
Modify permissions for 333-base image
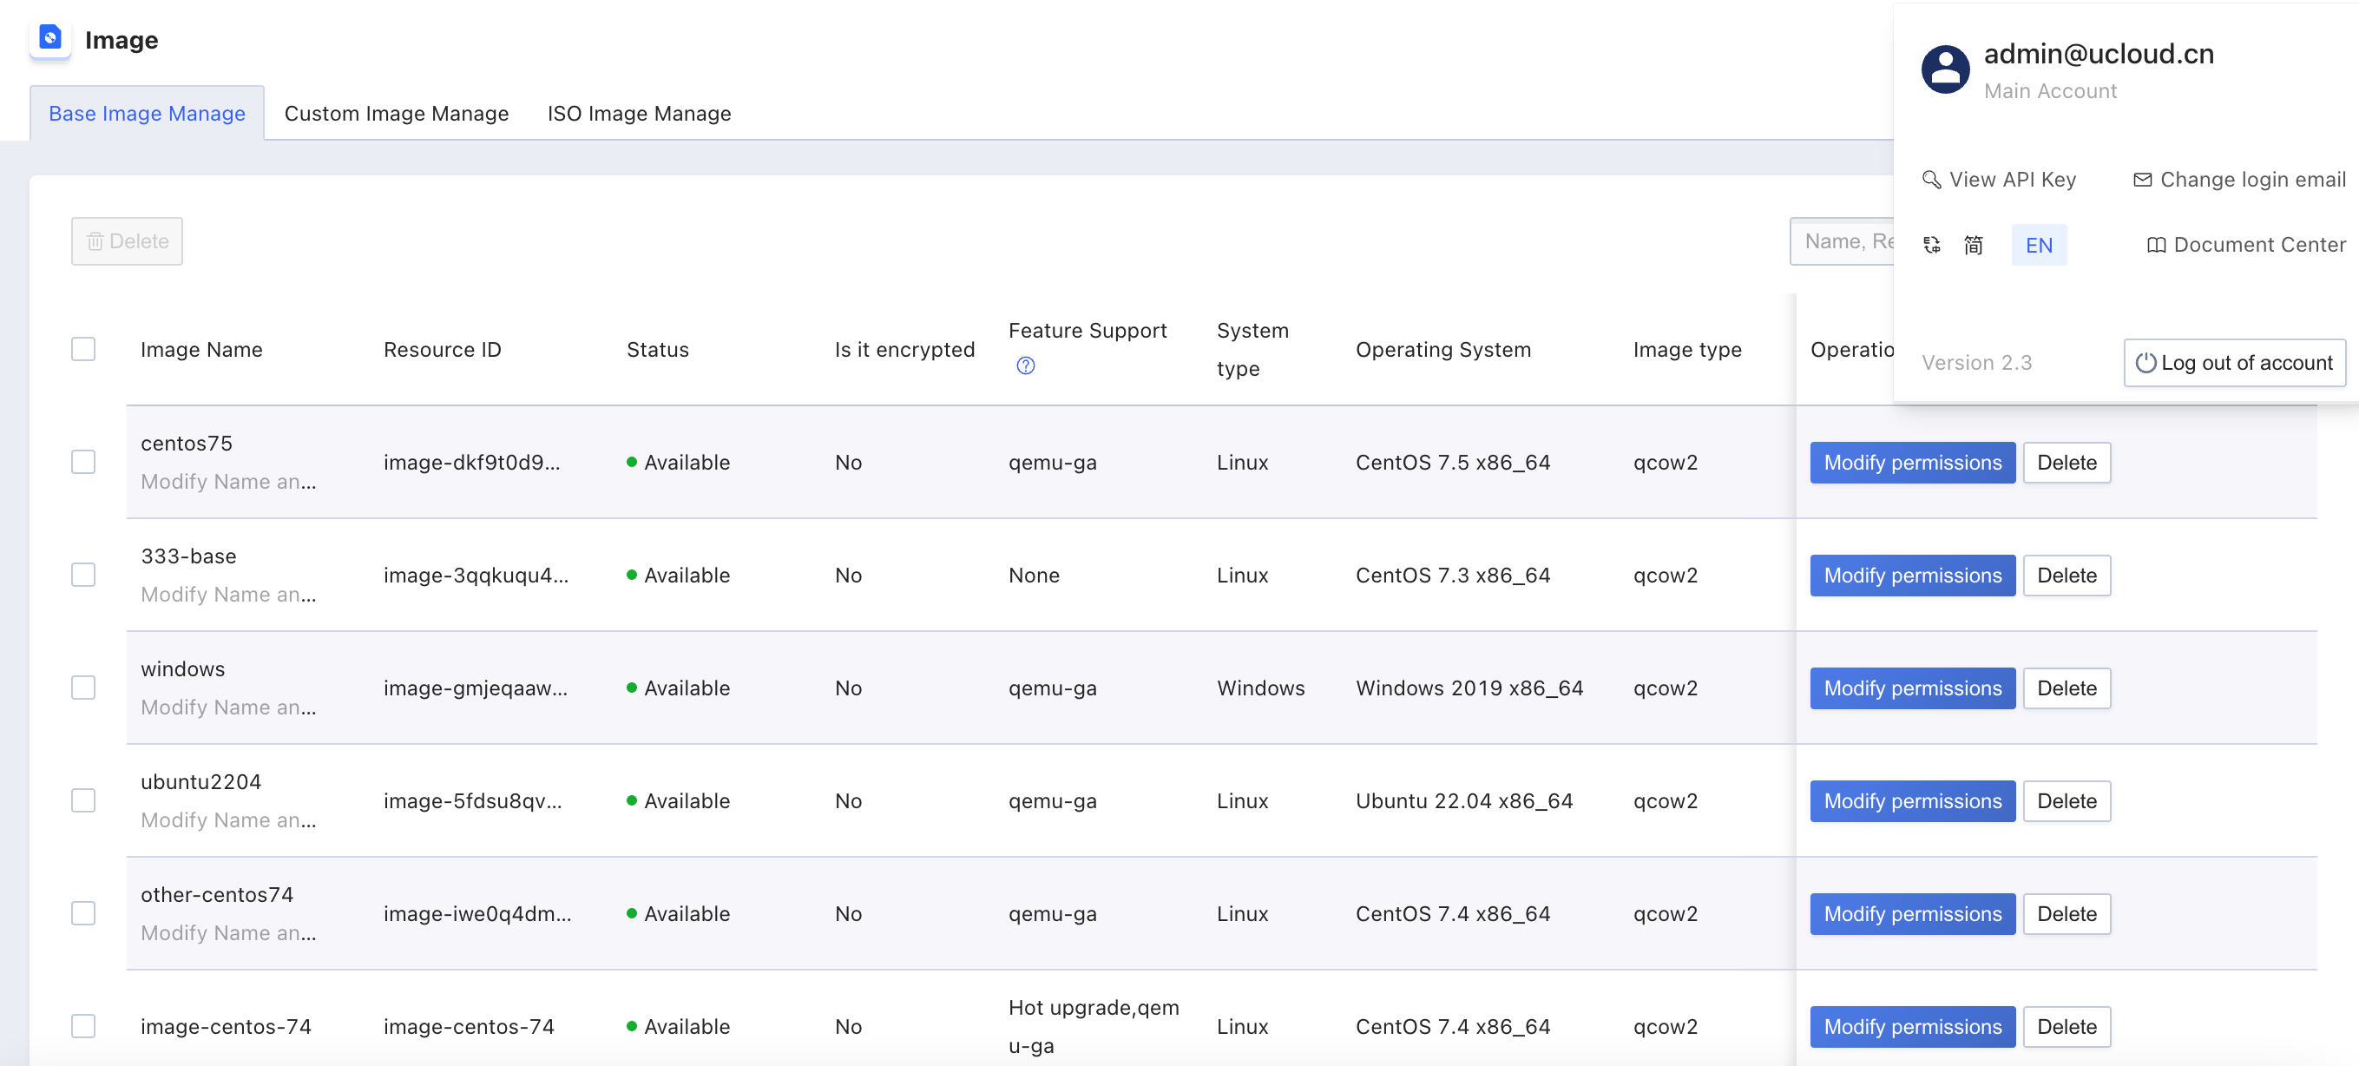point(1911,576)
